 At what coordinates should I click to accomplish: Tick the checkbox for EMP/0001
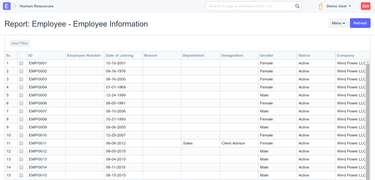tap(21, 63)
